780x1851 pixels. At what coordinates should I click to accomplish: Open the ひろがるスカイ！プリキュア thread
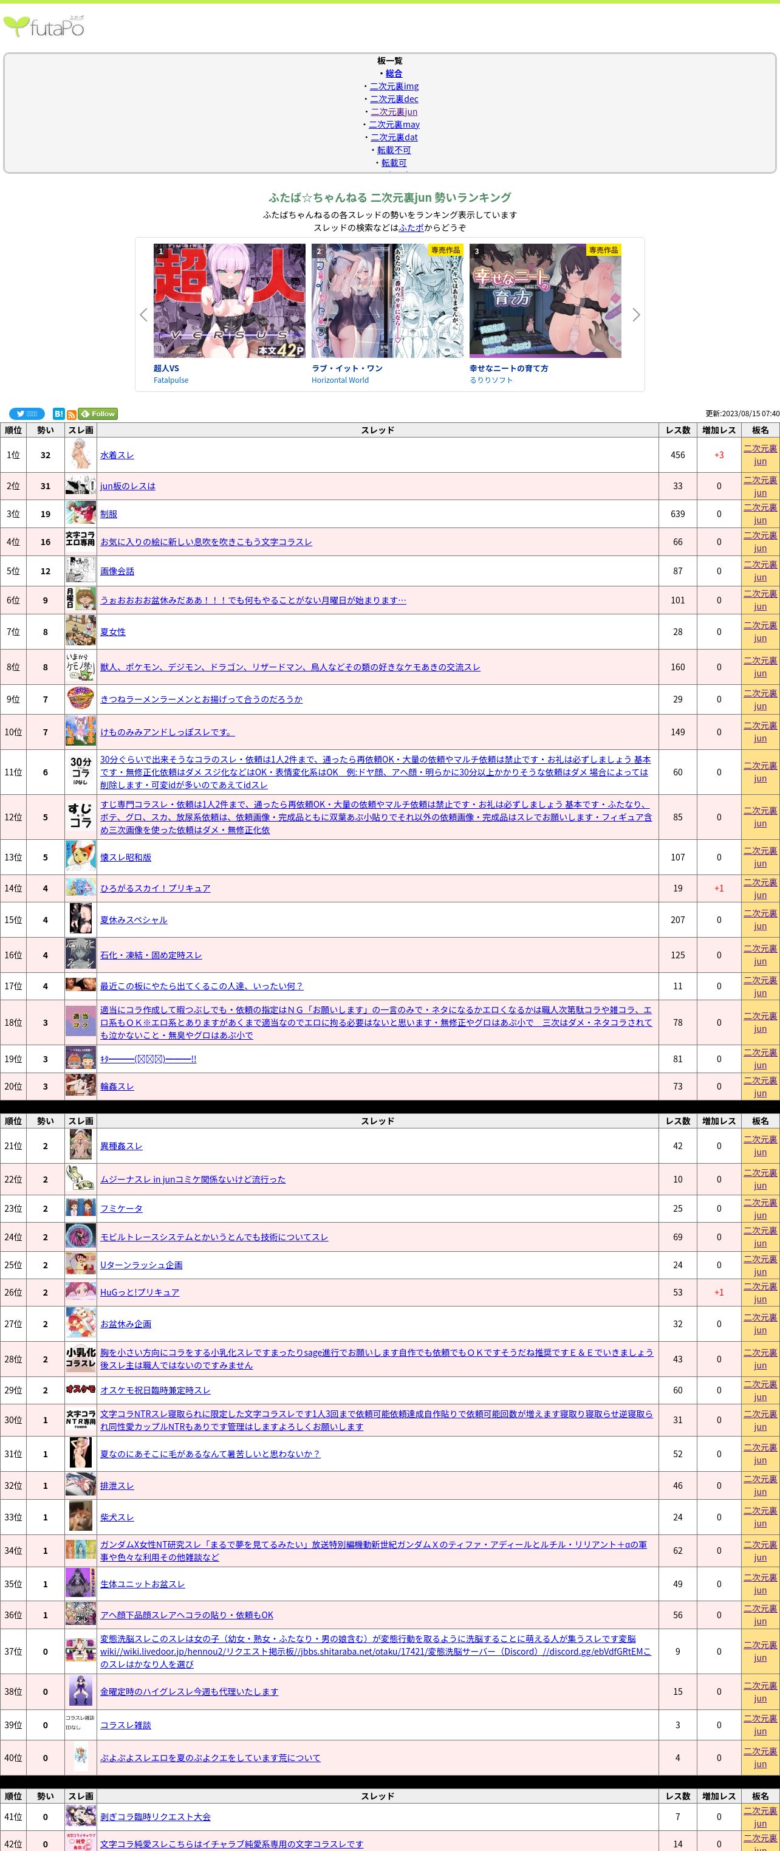(x=155, y=889)
